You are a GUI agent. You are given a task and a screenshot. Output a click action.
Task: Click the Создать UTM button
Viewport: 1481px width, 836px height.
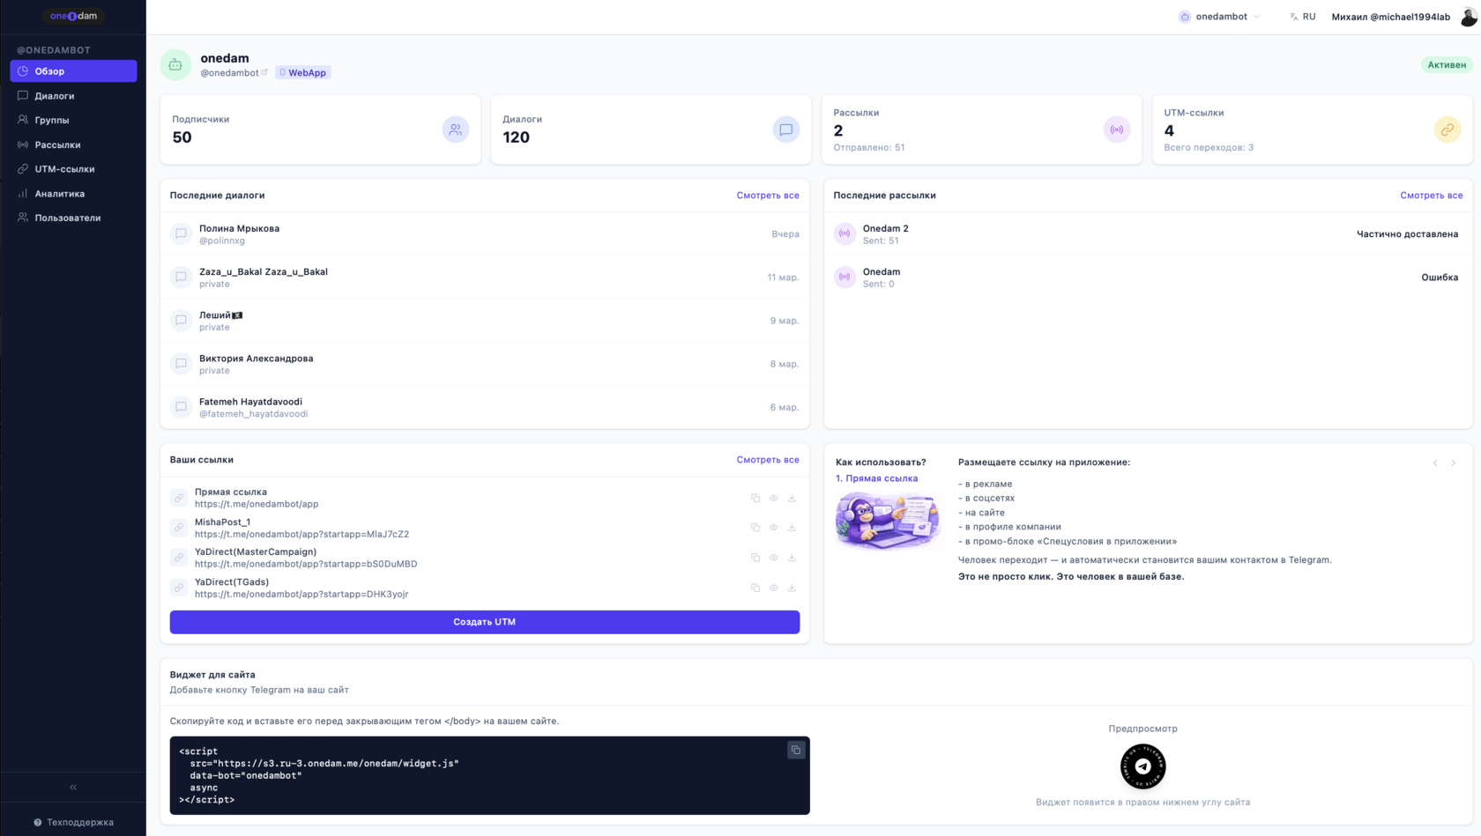485,622
